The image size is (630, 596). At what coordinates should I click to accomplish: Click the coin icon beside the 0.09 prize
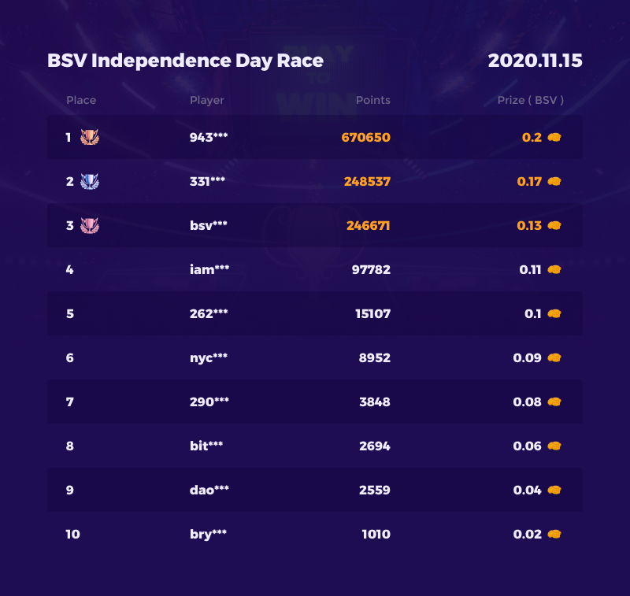point(554,358)
